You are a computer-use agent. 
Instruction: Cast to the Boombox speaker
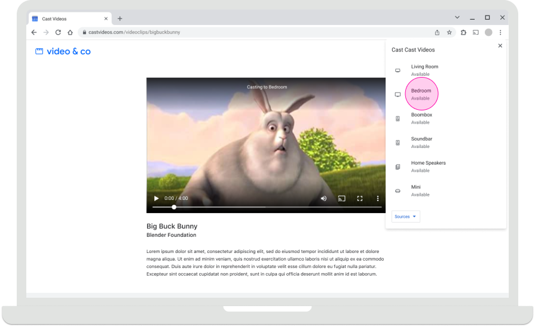[421, 118]
